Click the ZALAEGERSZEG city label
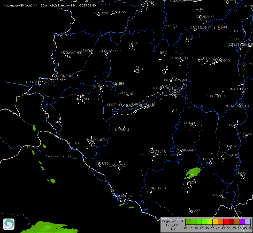Image resolution: width=253 pixels, height=233 pixels. tap(86, 99)
